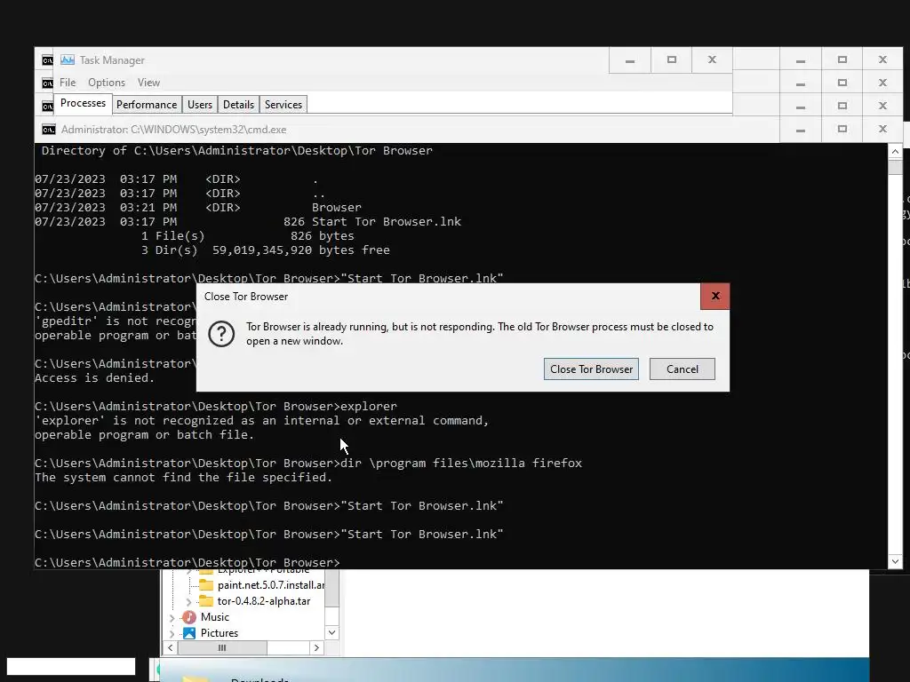Click the cmd.exe Administrator window icon
The height and width of the screenshot is (682, 910).
pyautogui.click(x=49, y=130)
